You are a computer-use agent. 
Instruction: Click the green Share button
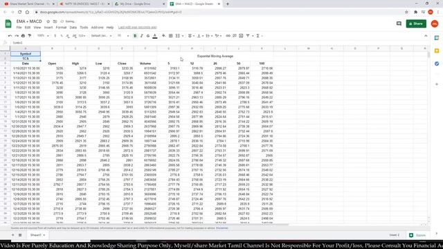click(x=416, y=24)
